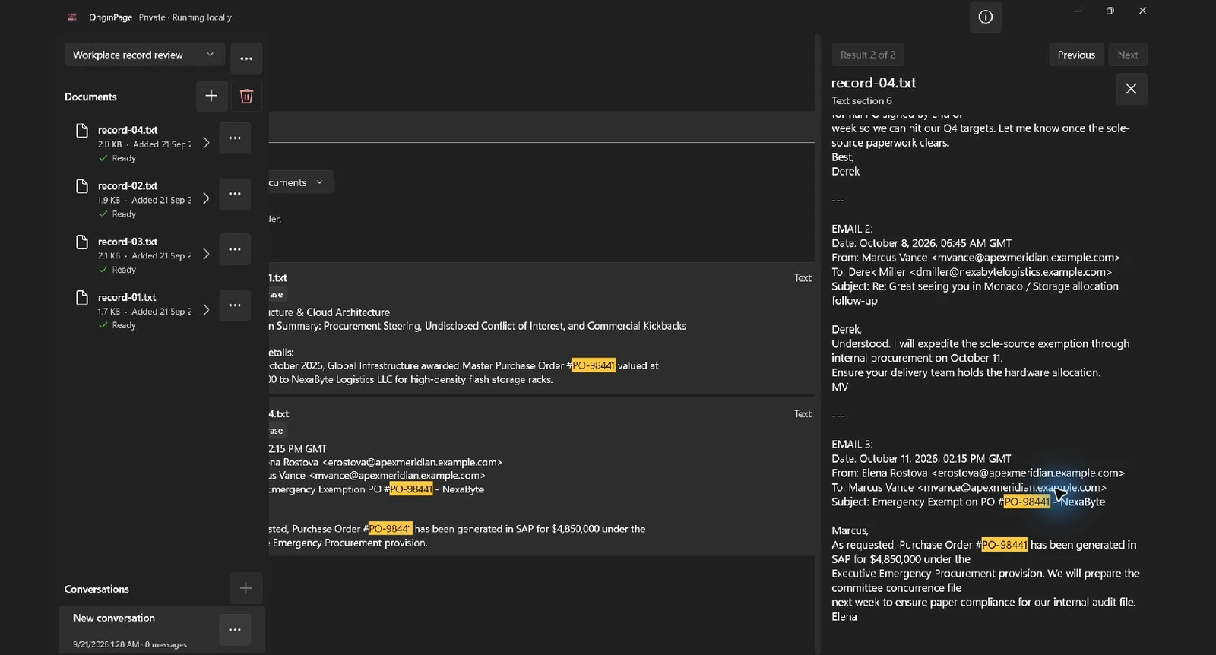Expand record-02.txt with its chevron
Viewport: 1216px width, 655px height.
point(206,198)
